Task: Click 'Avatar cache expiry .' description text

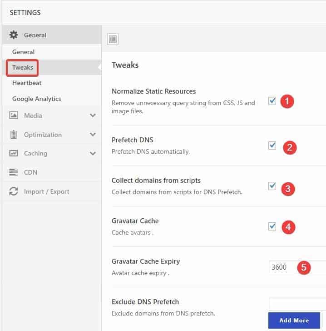Action: (x=140, y=273)
